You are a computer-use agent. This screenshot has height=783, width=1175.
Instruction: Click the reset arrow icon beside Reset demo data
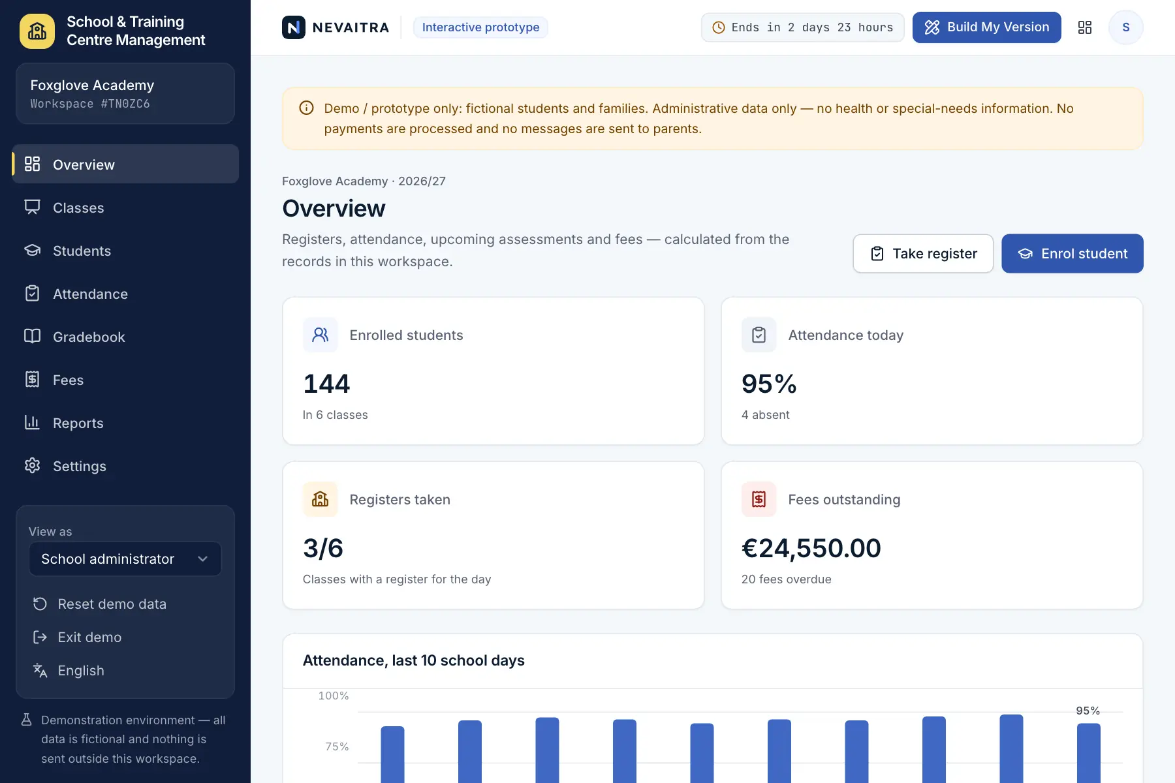tap(40, 604)
